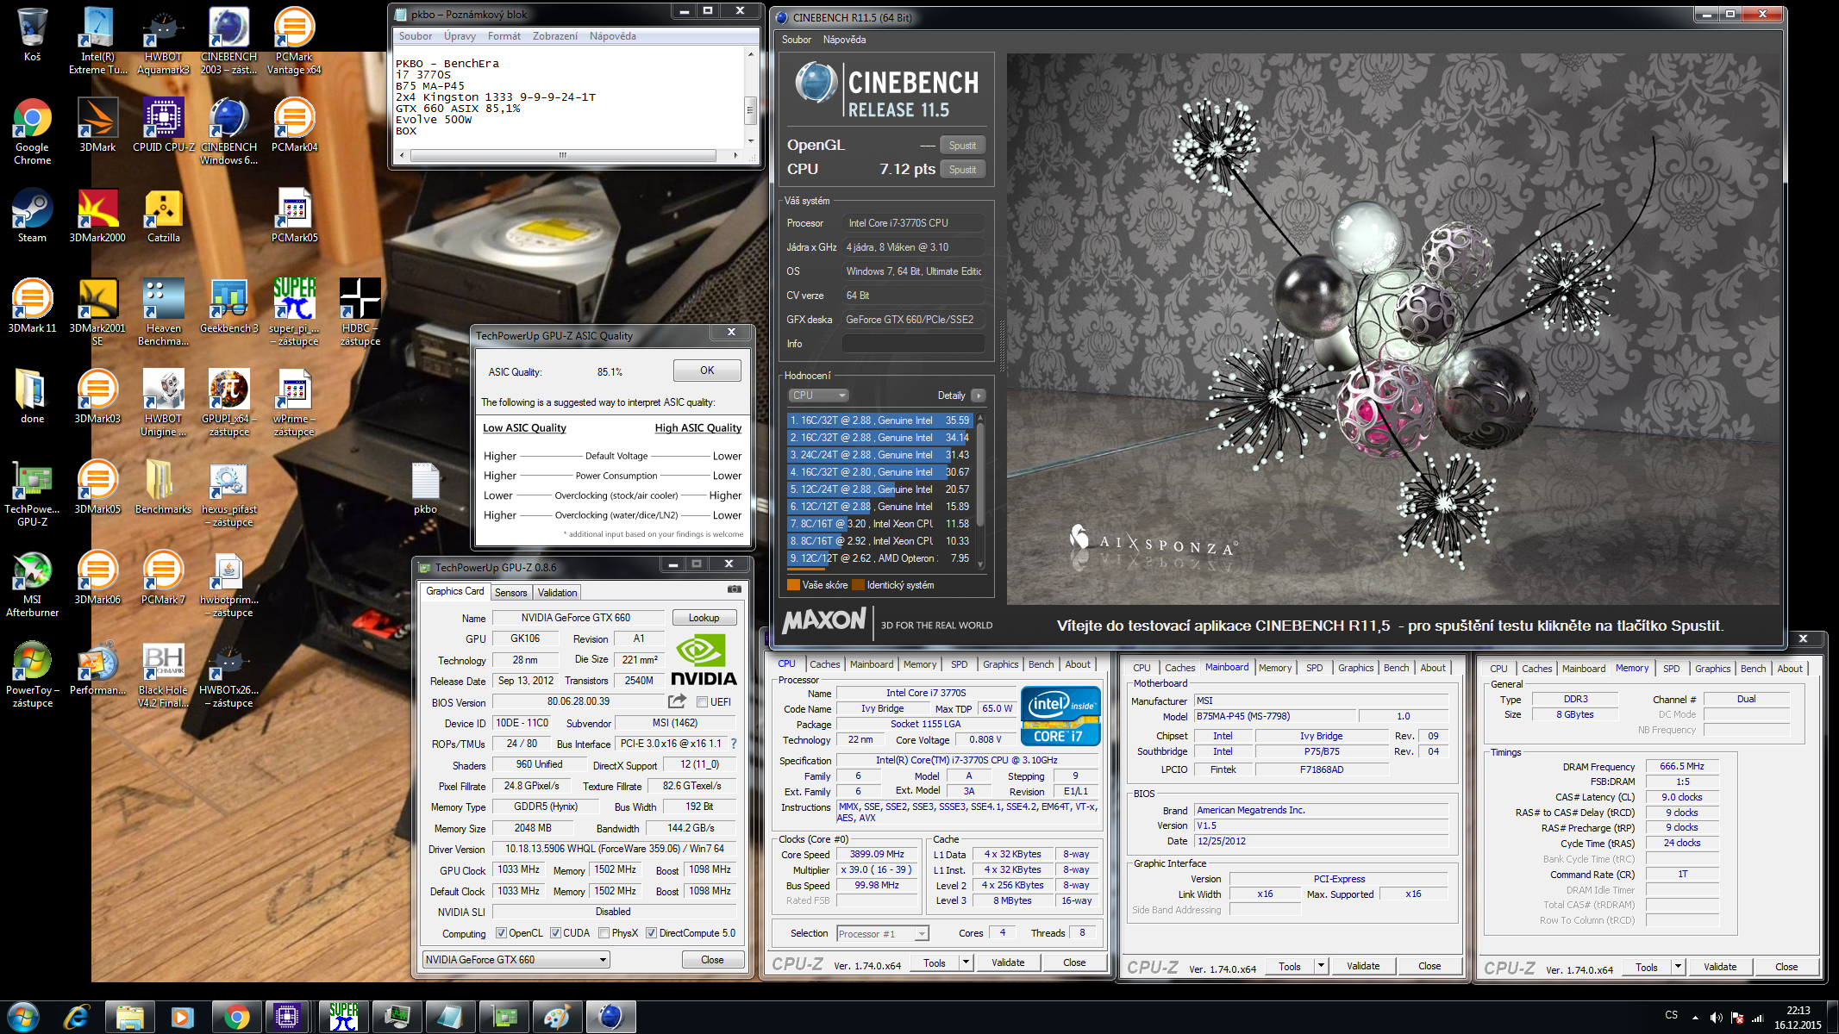Click Notepad horizontal scrollbar
Image resolution: width=1839 pixels, height=1034 pixels.
pyautogui.click(x=563, y=156)
